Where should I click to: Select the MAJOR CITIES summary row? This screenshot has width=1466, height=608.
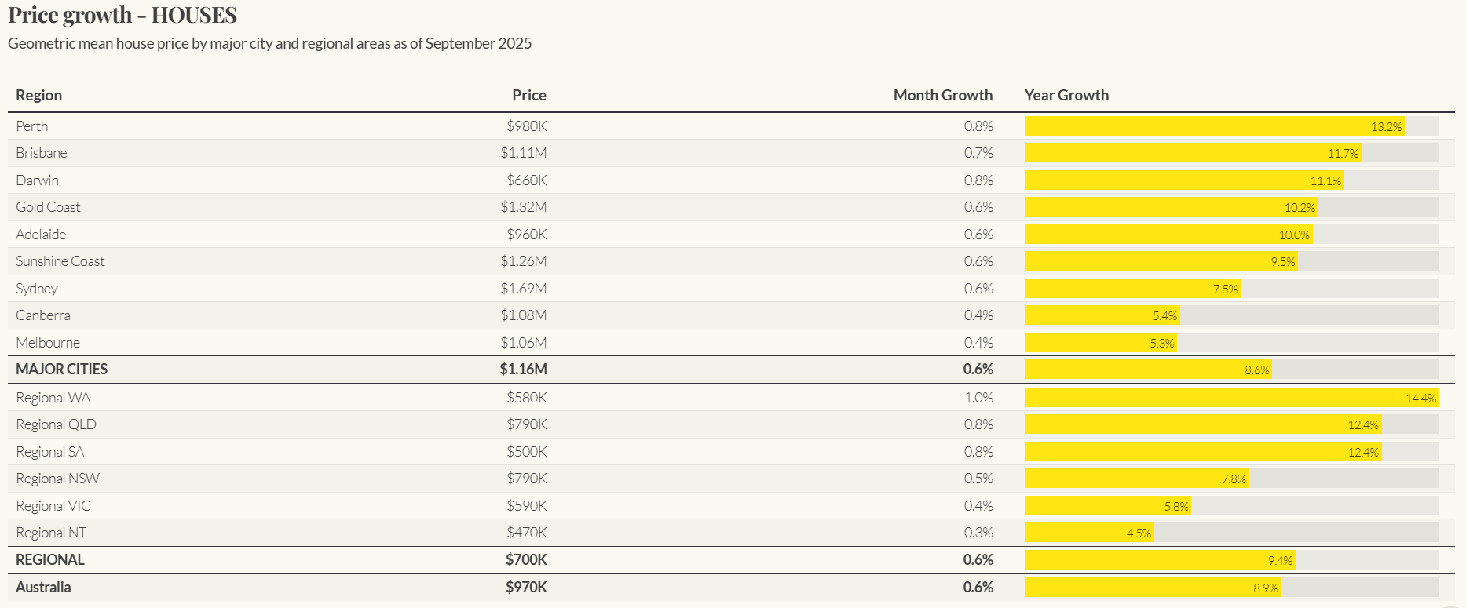point(62,370)
